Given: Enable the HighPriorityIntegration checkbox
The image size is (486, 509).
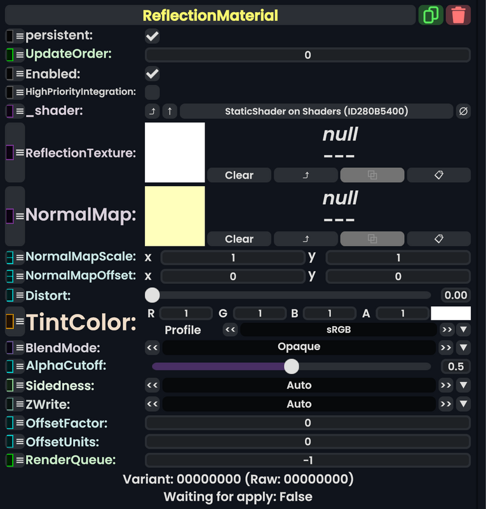Looking at the screenshot, I should pos(152,92).
